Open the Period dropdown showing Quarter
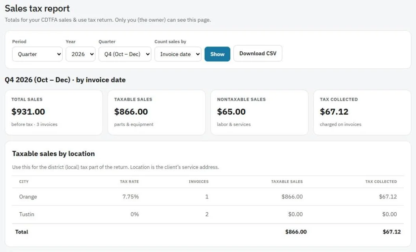 click(37, 54)
